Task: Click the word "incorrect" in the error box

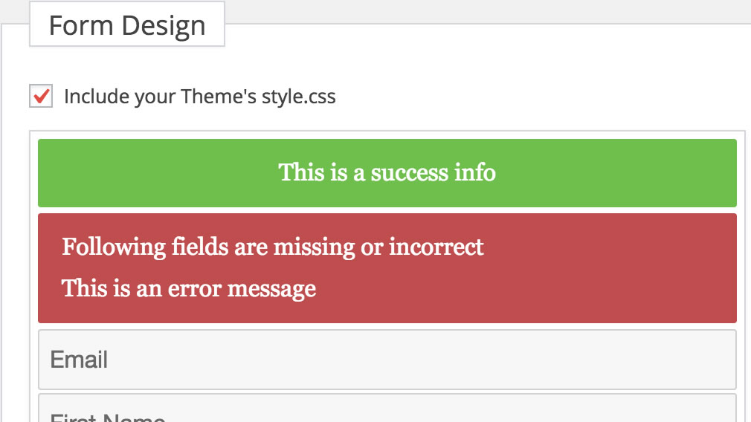Action: point(436,247)
